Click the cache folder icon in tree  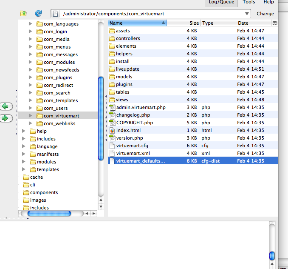click(x=26, y=177)
